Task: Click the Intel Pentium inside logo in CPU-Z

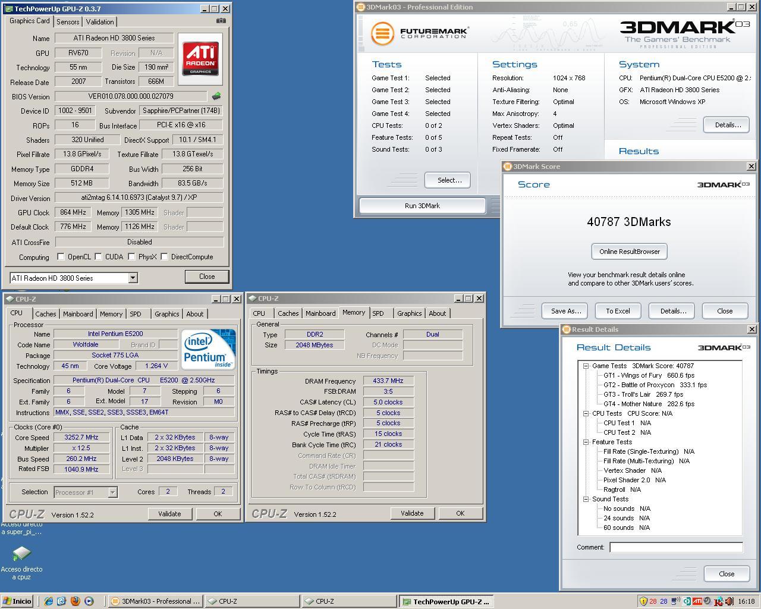Action: (209, 349)
